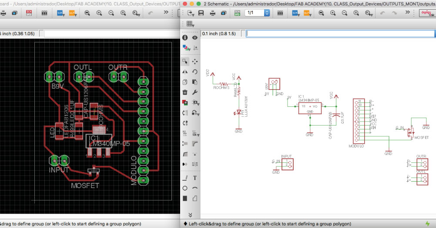Select the Info tool
The width and height of the screenshot is (436, 228).
pos(185,37)
